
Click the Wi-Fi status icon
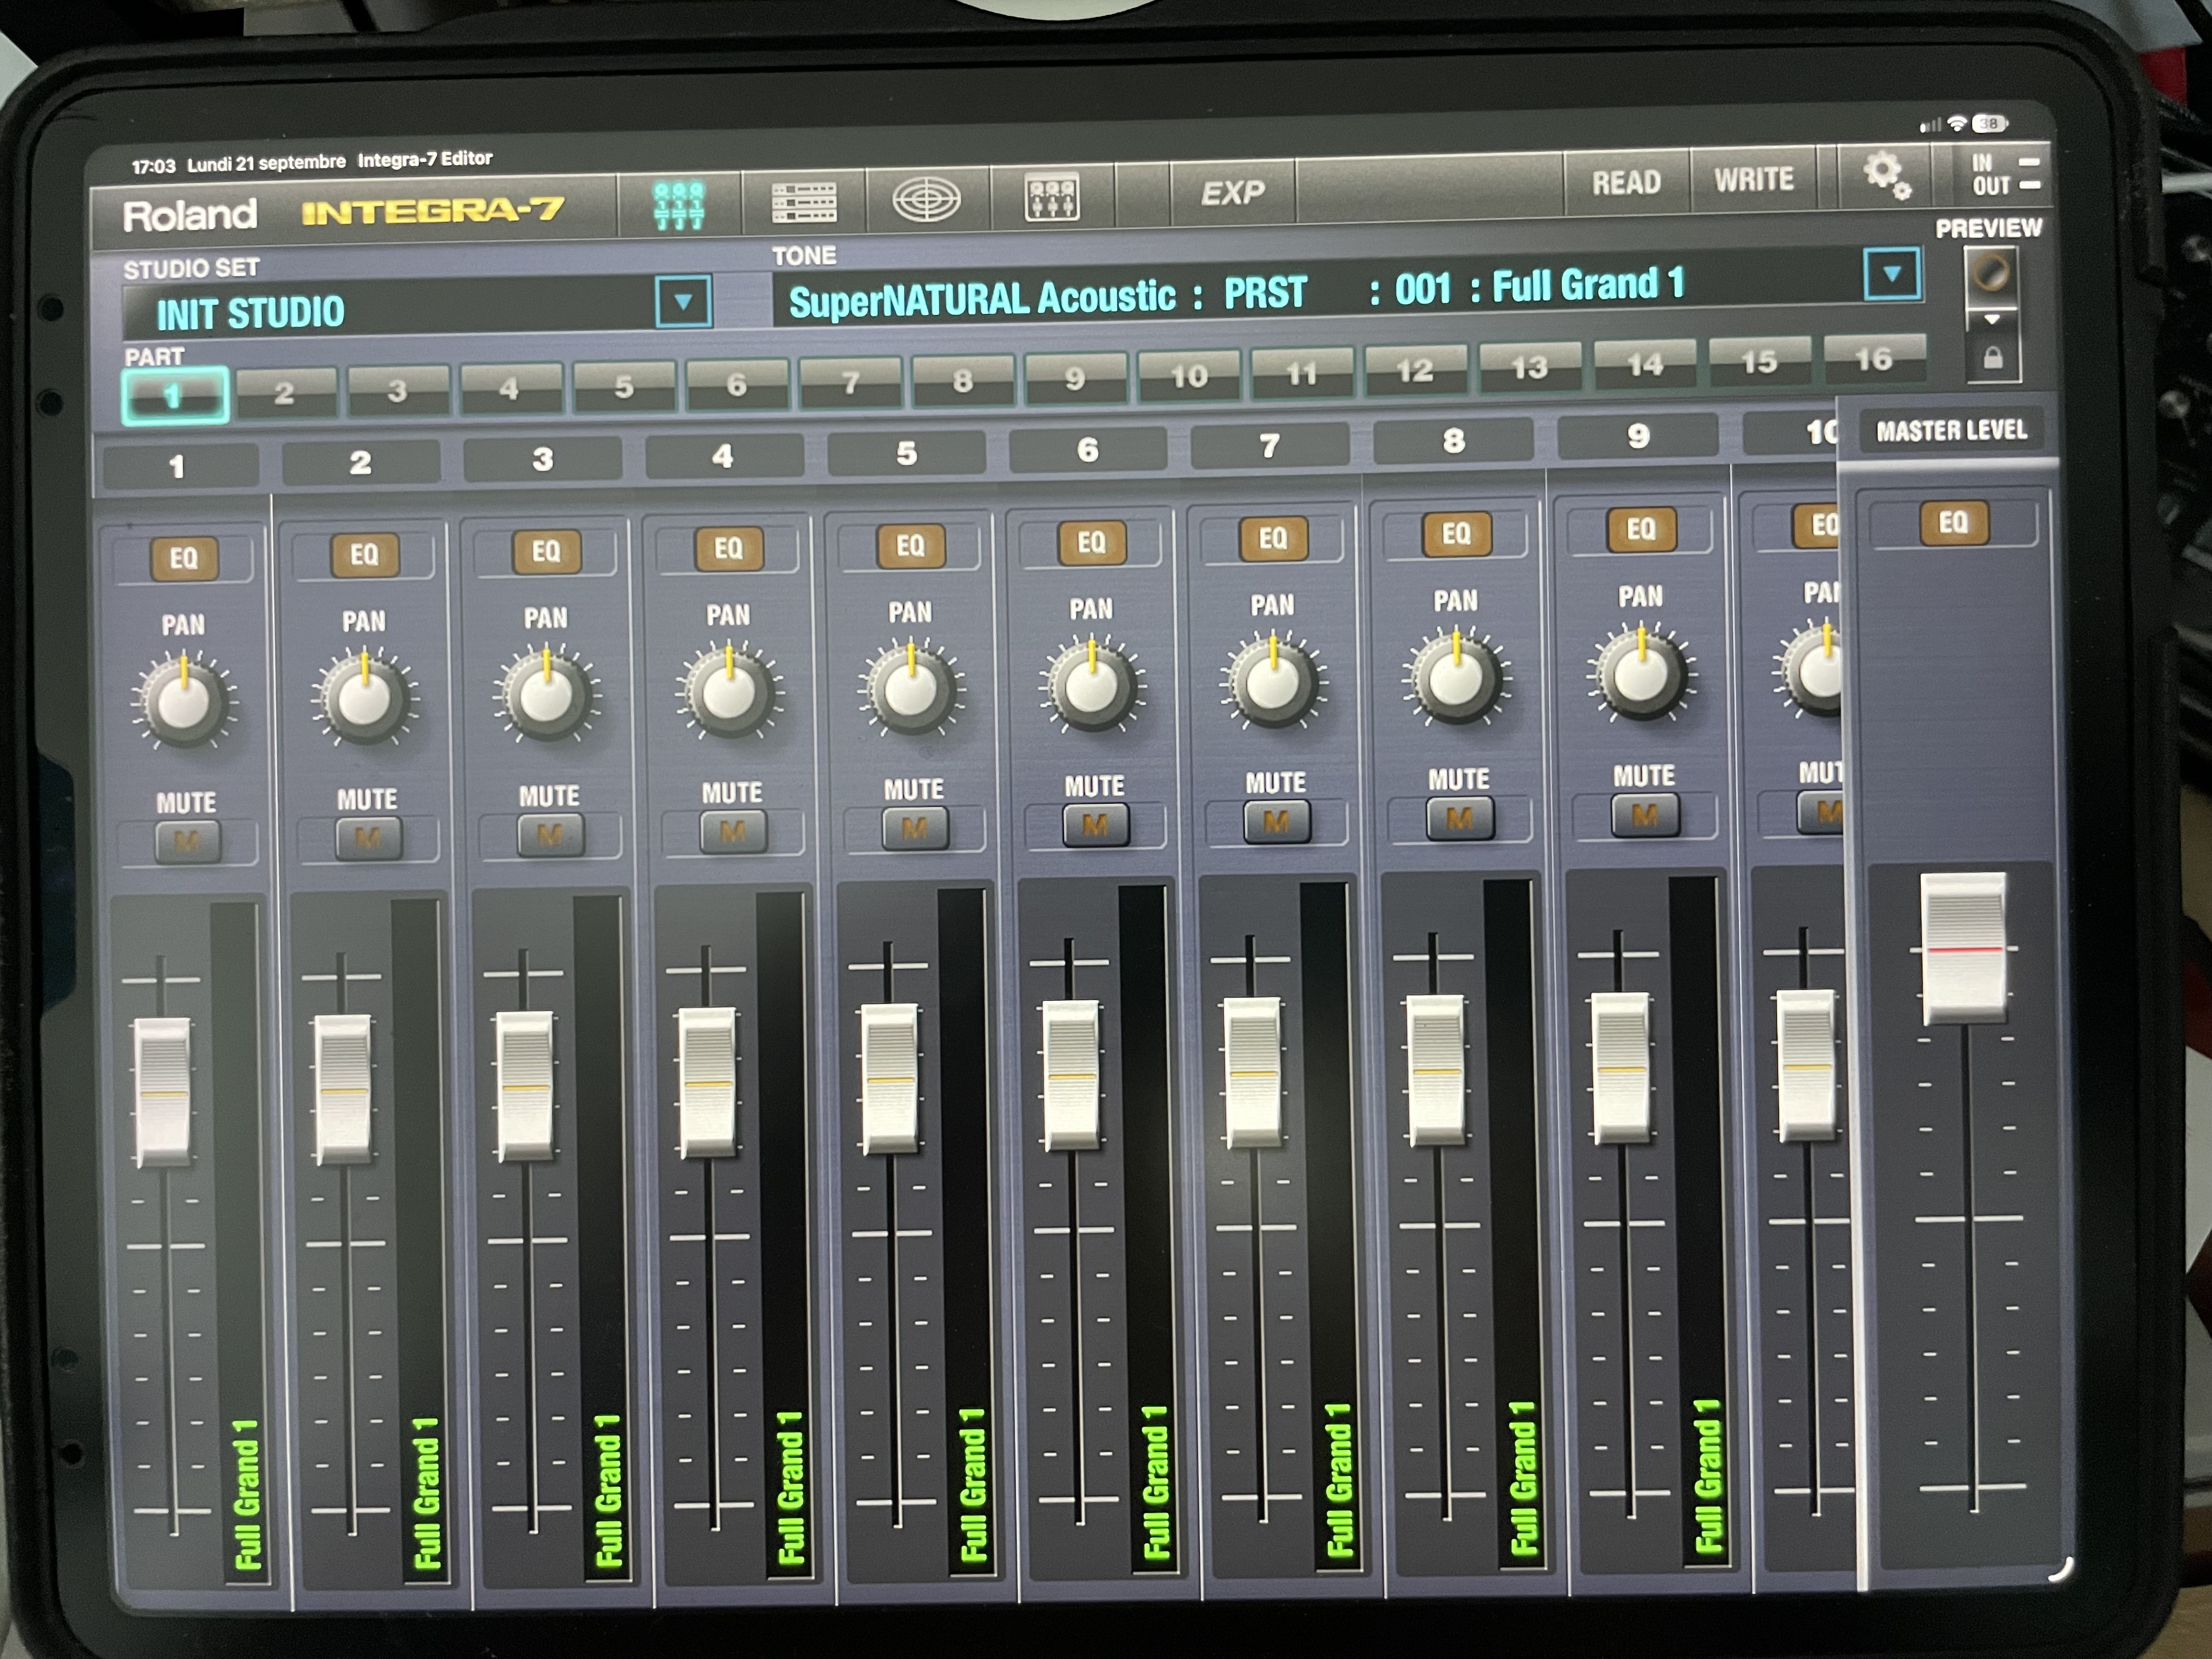(x=1958, y=125)
